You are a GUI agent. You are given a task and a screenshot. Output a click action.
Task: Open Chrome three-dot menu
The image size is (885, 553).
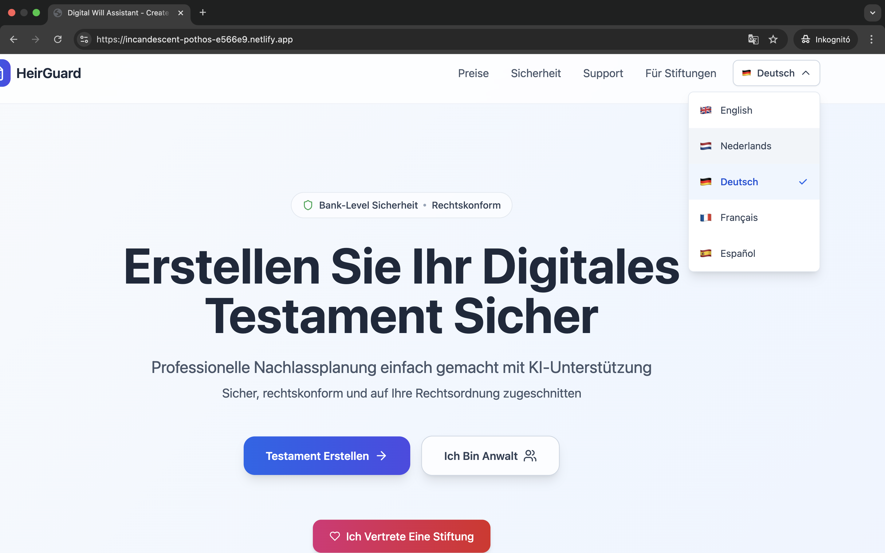pyautogui.click(x=871, y=40)
